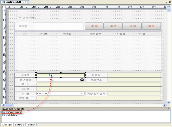This screenshot has height=127, width=172.
Task: Select the 이메일 edit field in detail form
Action: [134, 75]
